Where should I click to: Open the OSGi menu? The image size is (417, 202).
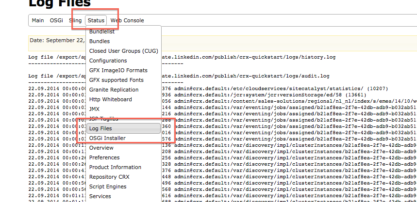pos(56,20)
